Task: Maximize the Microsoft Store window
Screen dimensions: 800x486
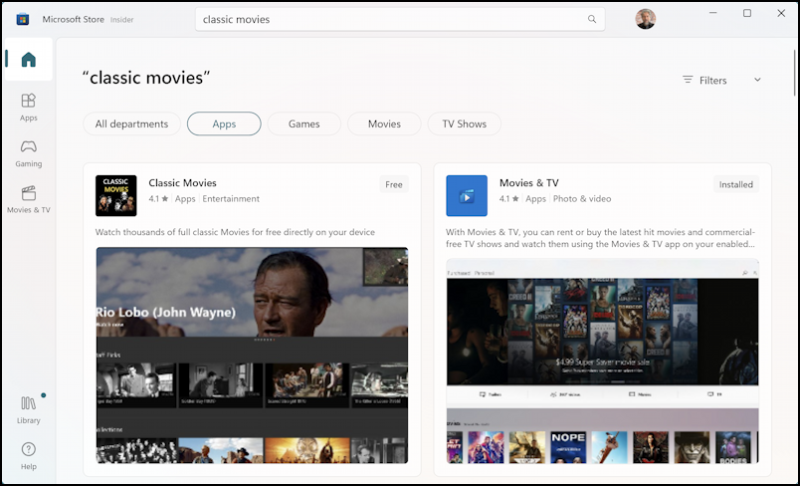Action: (747, 13)
